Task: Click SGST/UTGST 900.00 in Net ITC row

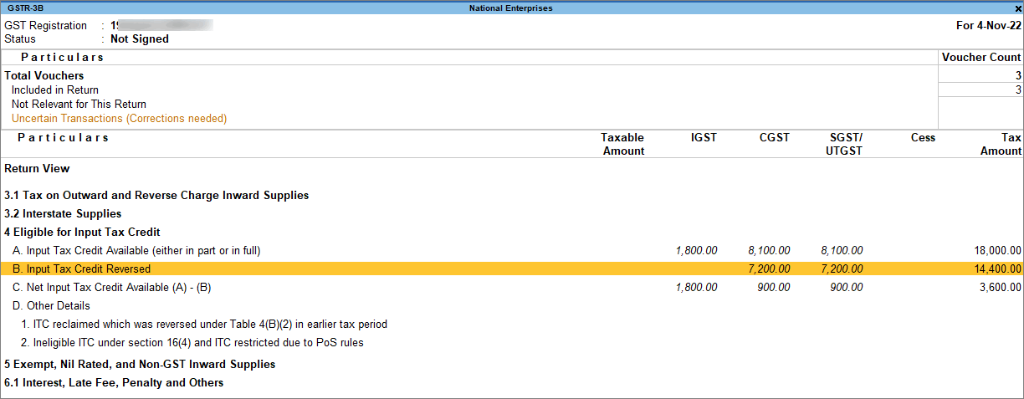Action: (847, 288)
